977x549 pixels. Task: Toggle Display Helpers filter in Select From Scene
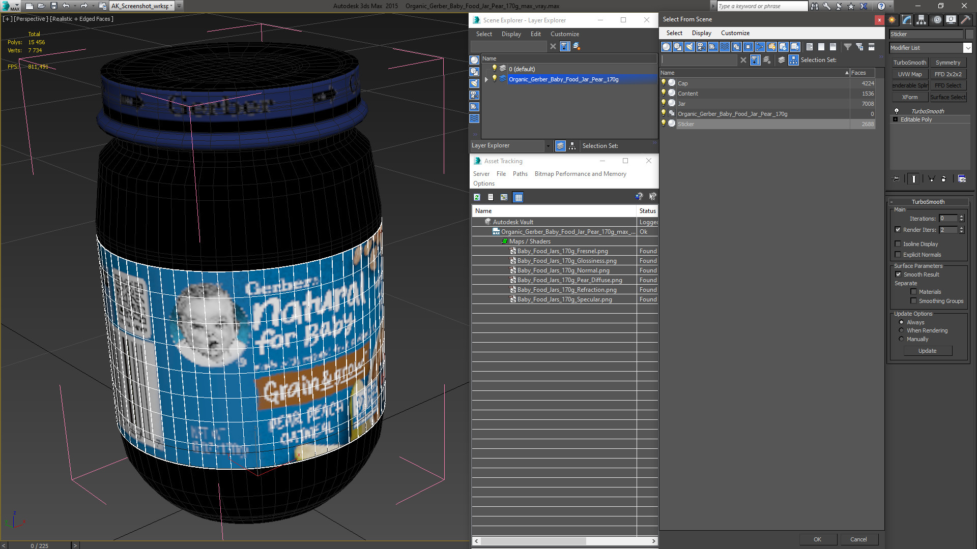(712, 47)
